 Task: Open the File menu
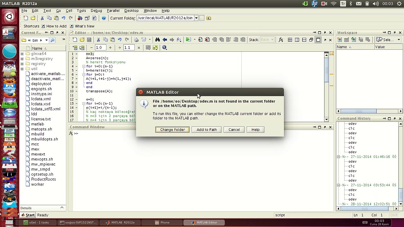pos(24,10)
